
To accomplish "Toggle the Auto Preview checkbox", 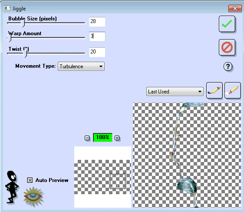I will [x=30, y=180].
